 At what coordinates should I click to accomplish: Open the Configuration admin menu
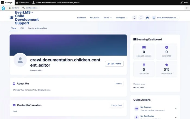pyautogui.click(x=30, y=8)
